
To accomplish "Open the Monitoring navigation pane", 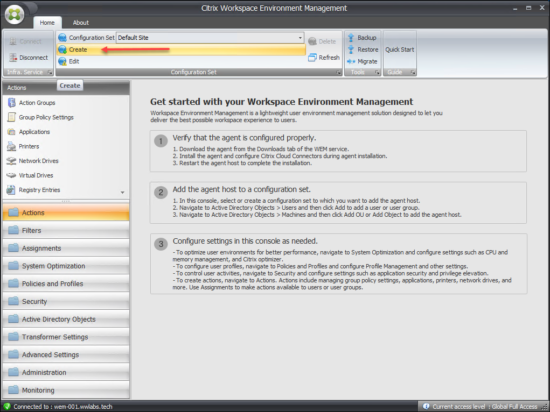I will click(66, 390).
